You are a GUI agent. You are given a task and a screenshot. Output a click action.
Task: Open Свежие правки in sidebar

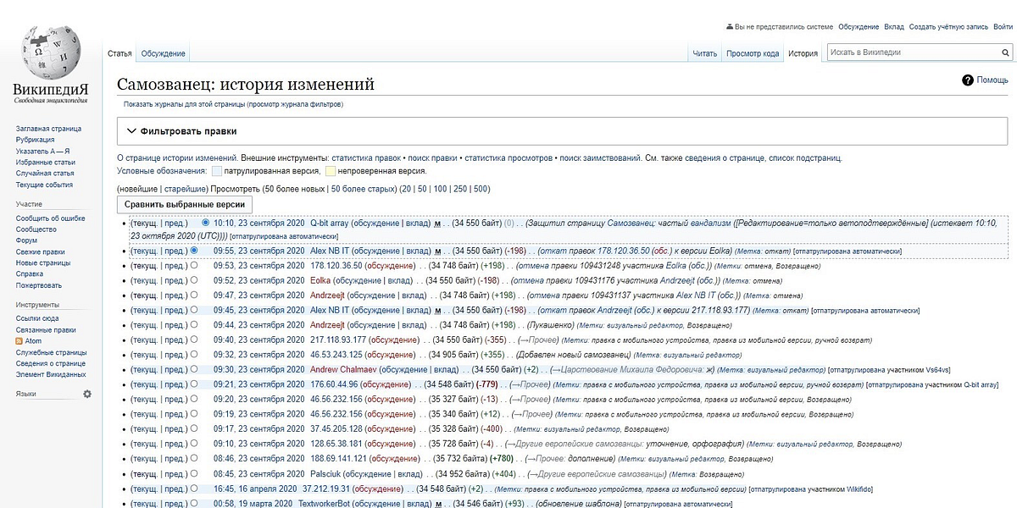[x=40, y=251]
